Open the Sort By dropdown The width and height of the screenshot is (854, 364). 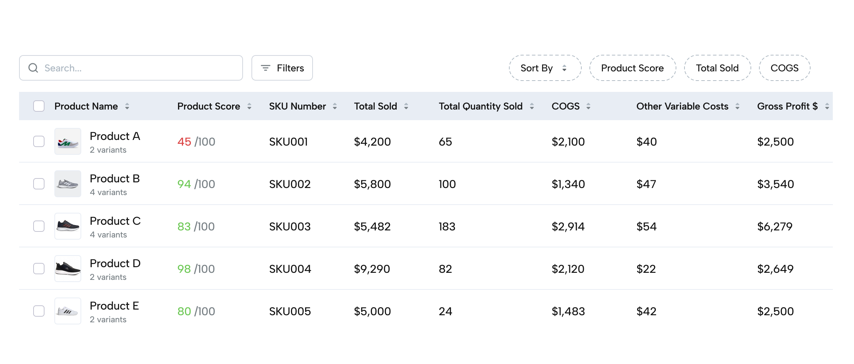coord(545,68)
